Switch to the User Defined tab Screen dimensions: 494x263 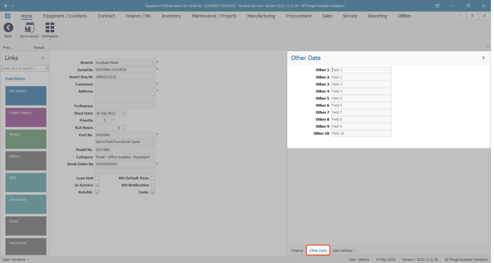click(342, 251)
